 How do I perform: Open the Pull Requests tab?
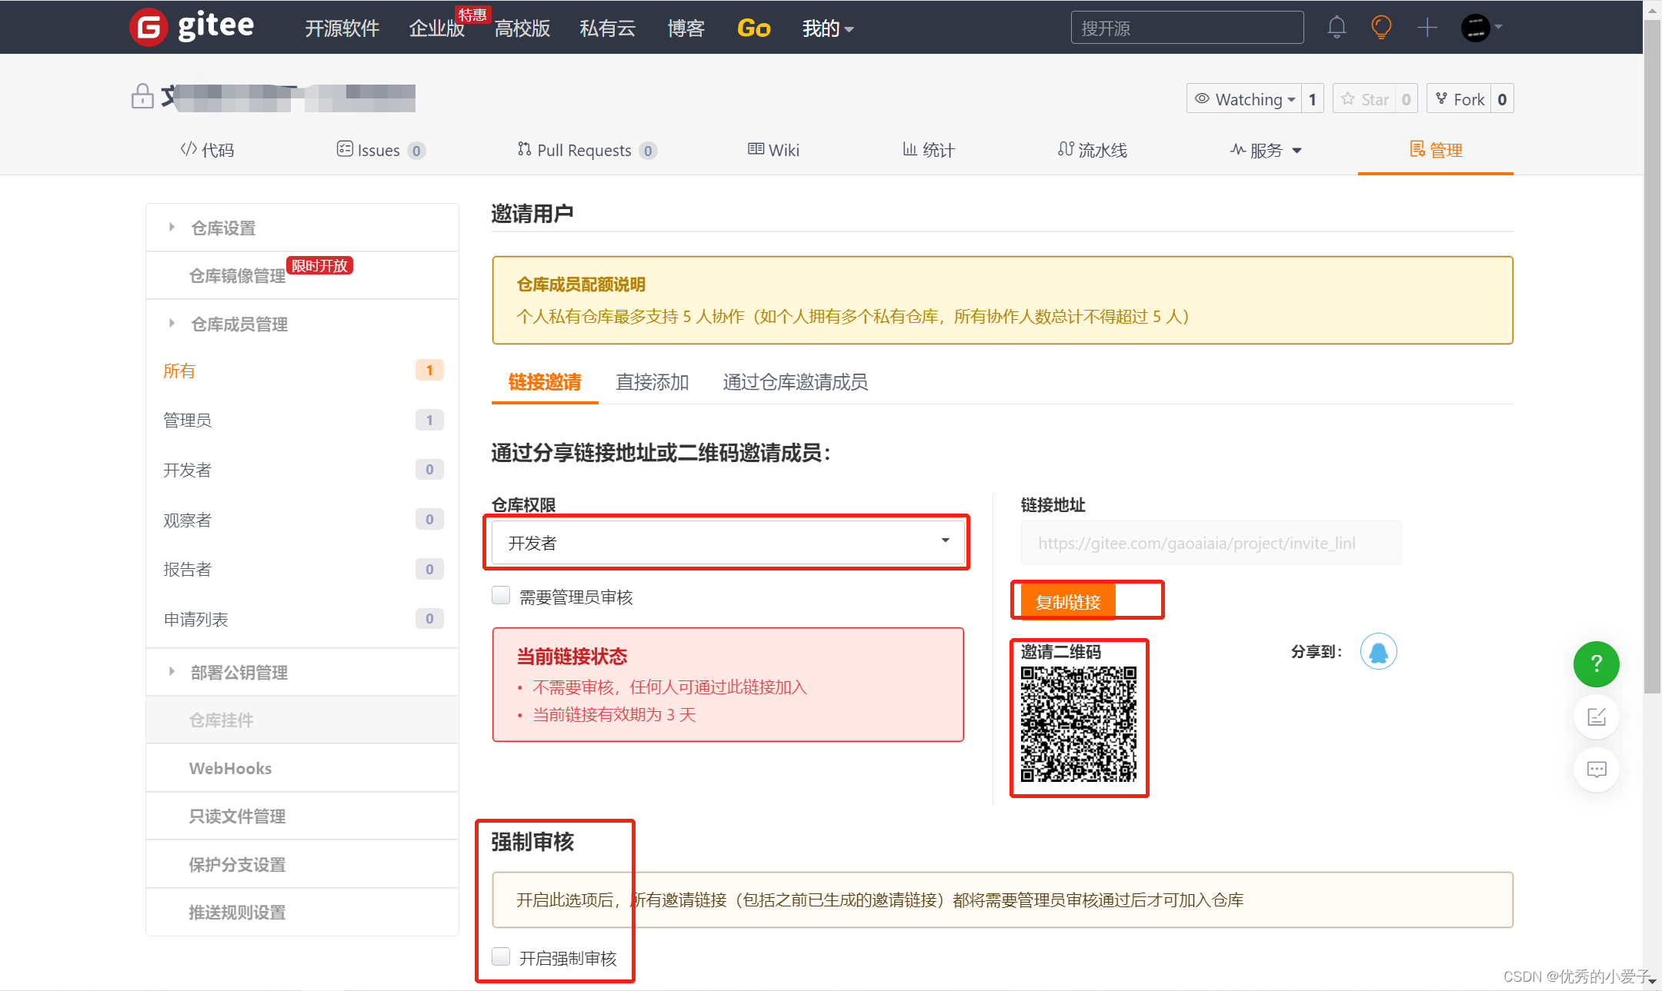(587, 150)
